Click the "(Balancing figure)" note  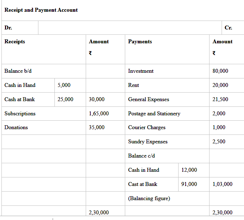[149, 198]
